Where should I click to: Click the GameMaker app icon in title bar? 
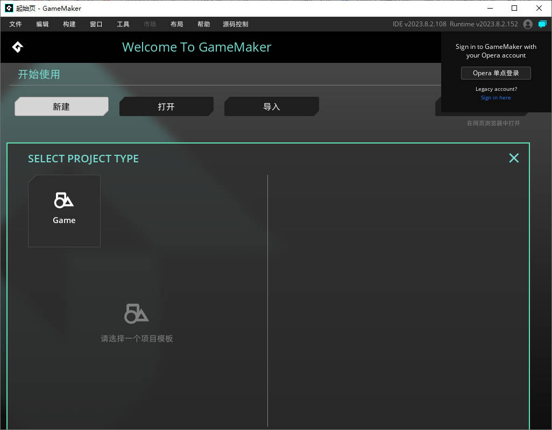click(9, 8)
